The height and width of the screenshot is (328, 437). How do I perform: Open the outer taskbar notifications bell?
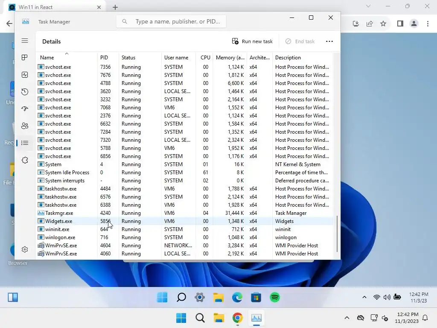point(425,318)
